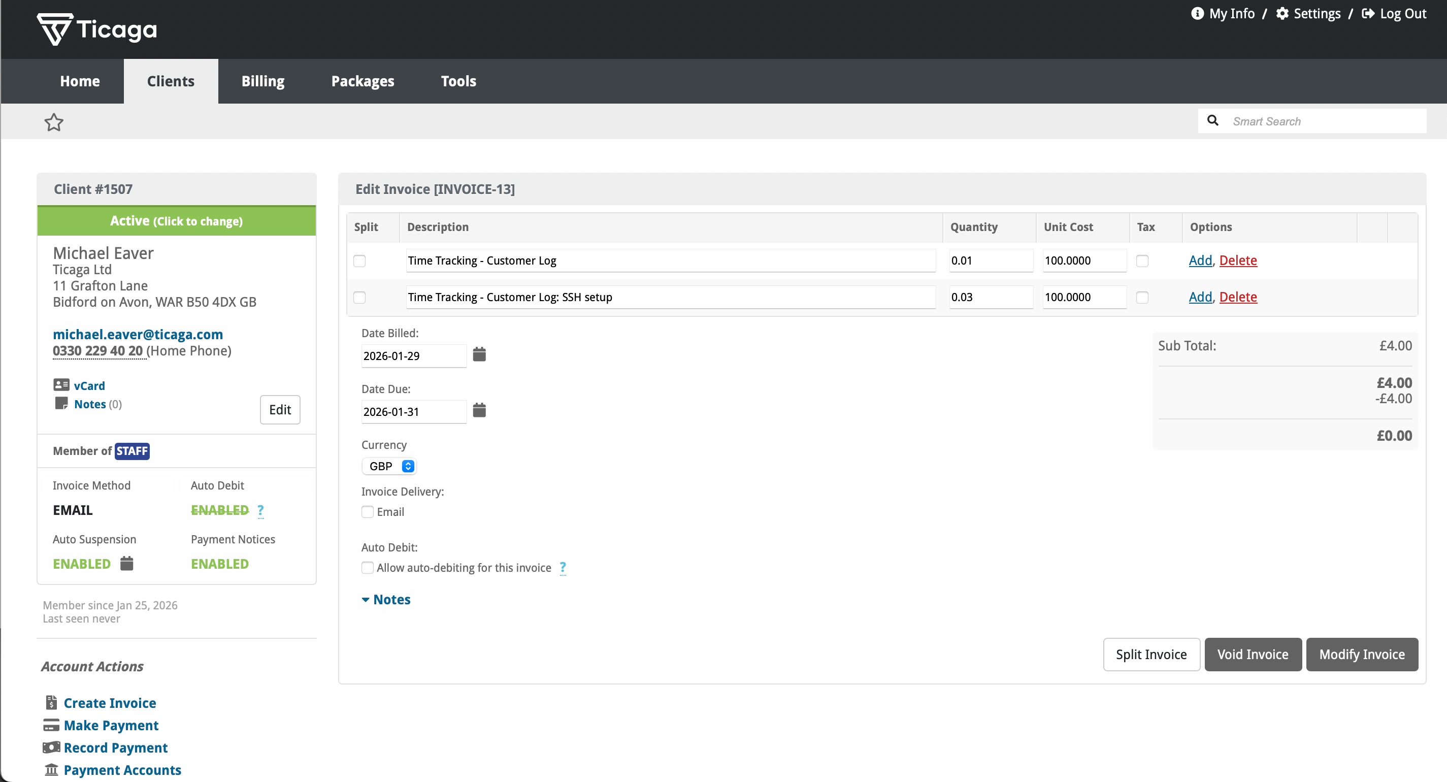
Task: Click the Auto Suspension calendar icon
Action: tap(127, 564)
